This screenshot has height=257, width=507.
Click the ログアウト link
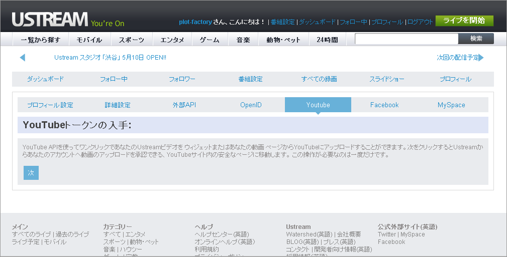click(x=420, y=22)
